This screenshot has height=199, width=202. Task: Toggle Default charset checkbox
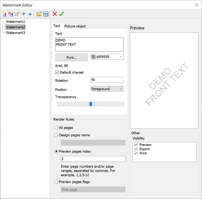pyautogui.click(x=57, y=72)
